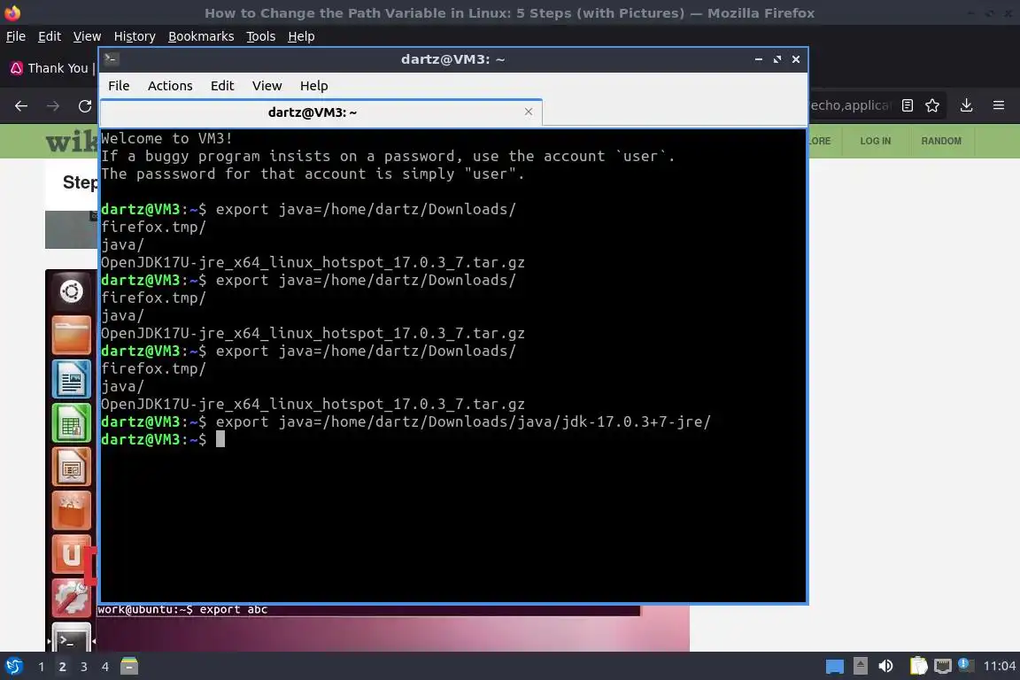
Task: Open the volume control tray icon
Action: [885, 666]
